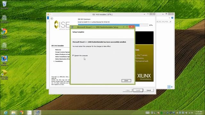Switch Explorer to details view
Image resolution: width=205 pixels, height=115 pixels.
click(169, 87)
